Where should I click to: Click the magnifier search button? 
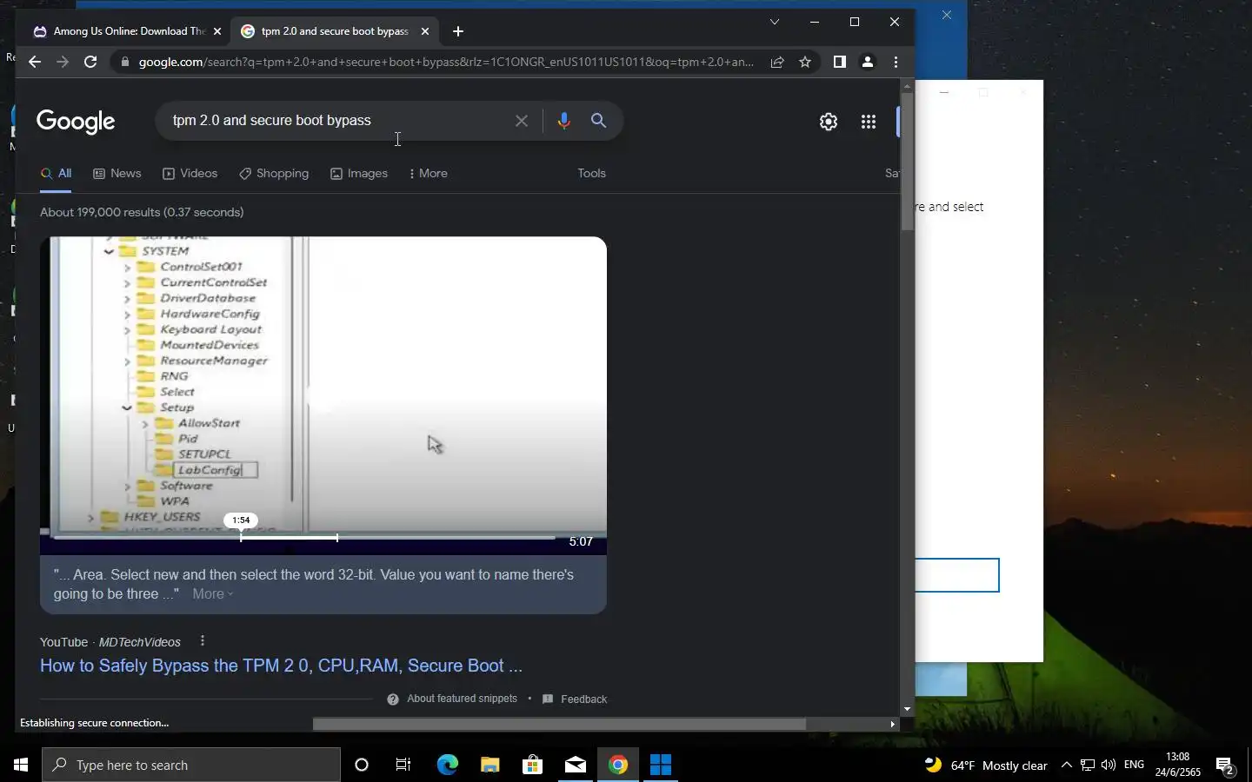pos(598,121)
